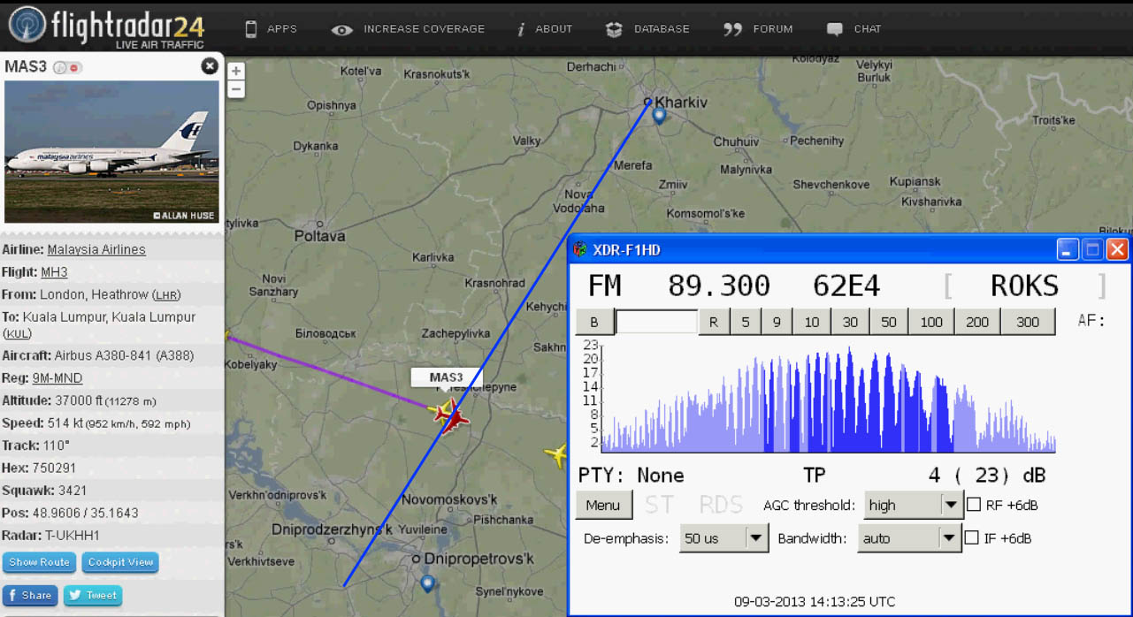Screen dimensions: 1133x617
Task: Click the MAS3 callsign label on map
Action: tap(447, 377)
